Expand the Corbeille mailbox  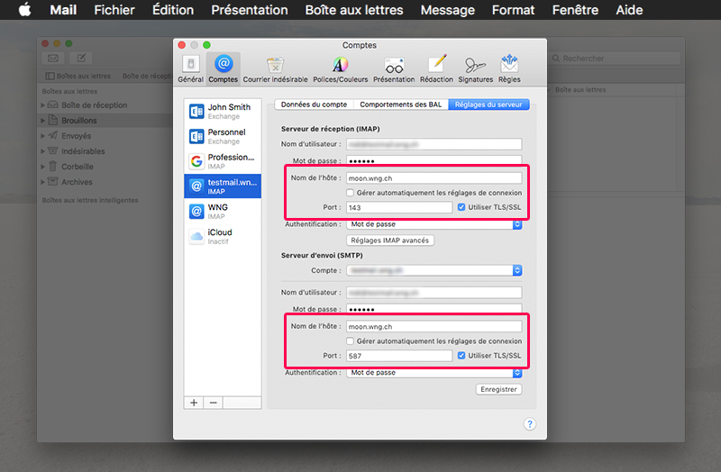42,167
